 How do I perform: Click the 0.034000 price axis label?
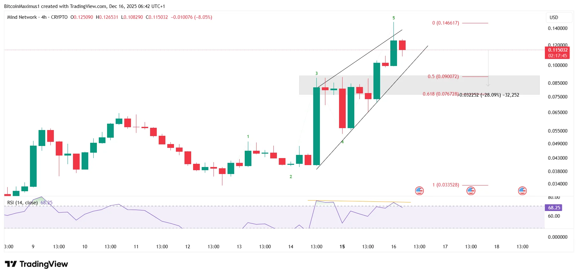click(558, 184)
